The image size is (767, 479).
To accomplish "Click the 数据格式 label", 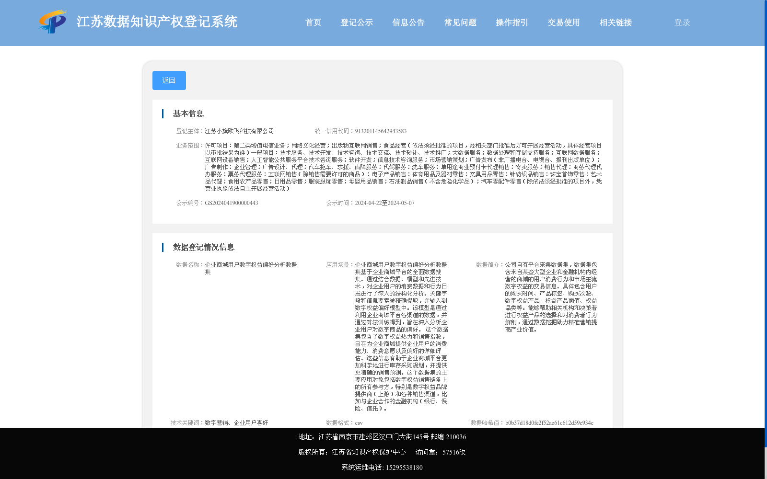I will [x=340, y=423].
